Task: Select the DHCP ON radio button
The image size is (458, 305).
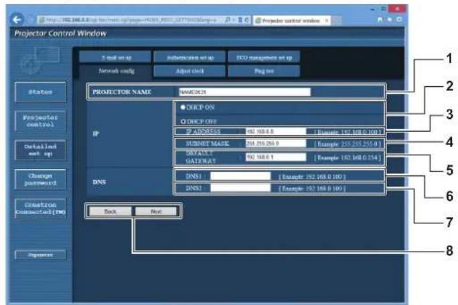Action: pos(183,108)
